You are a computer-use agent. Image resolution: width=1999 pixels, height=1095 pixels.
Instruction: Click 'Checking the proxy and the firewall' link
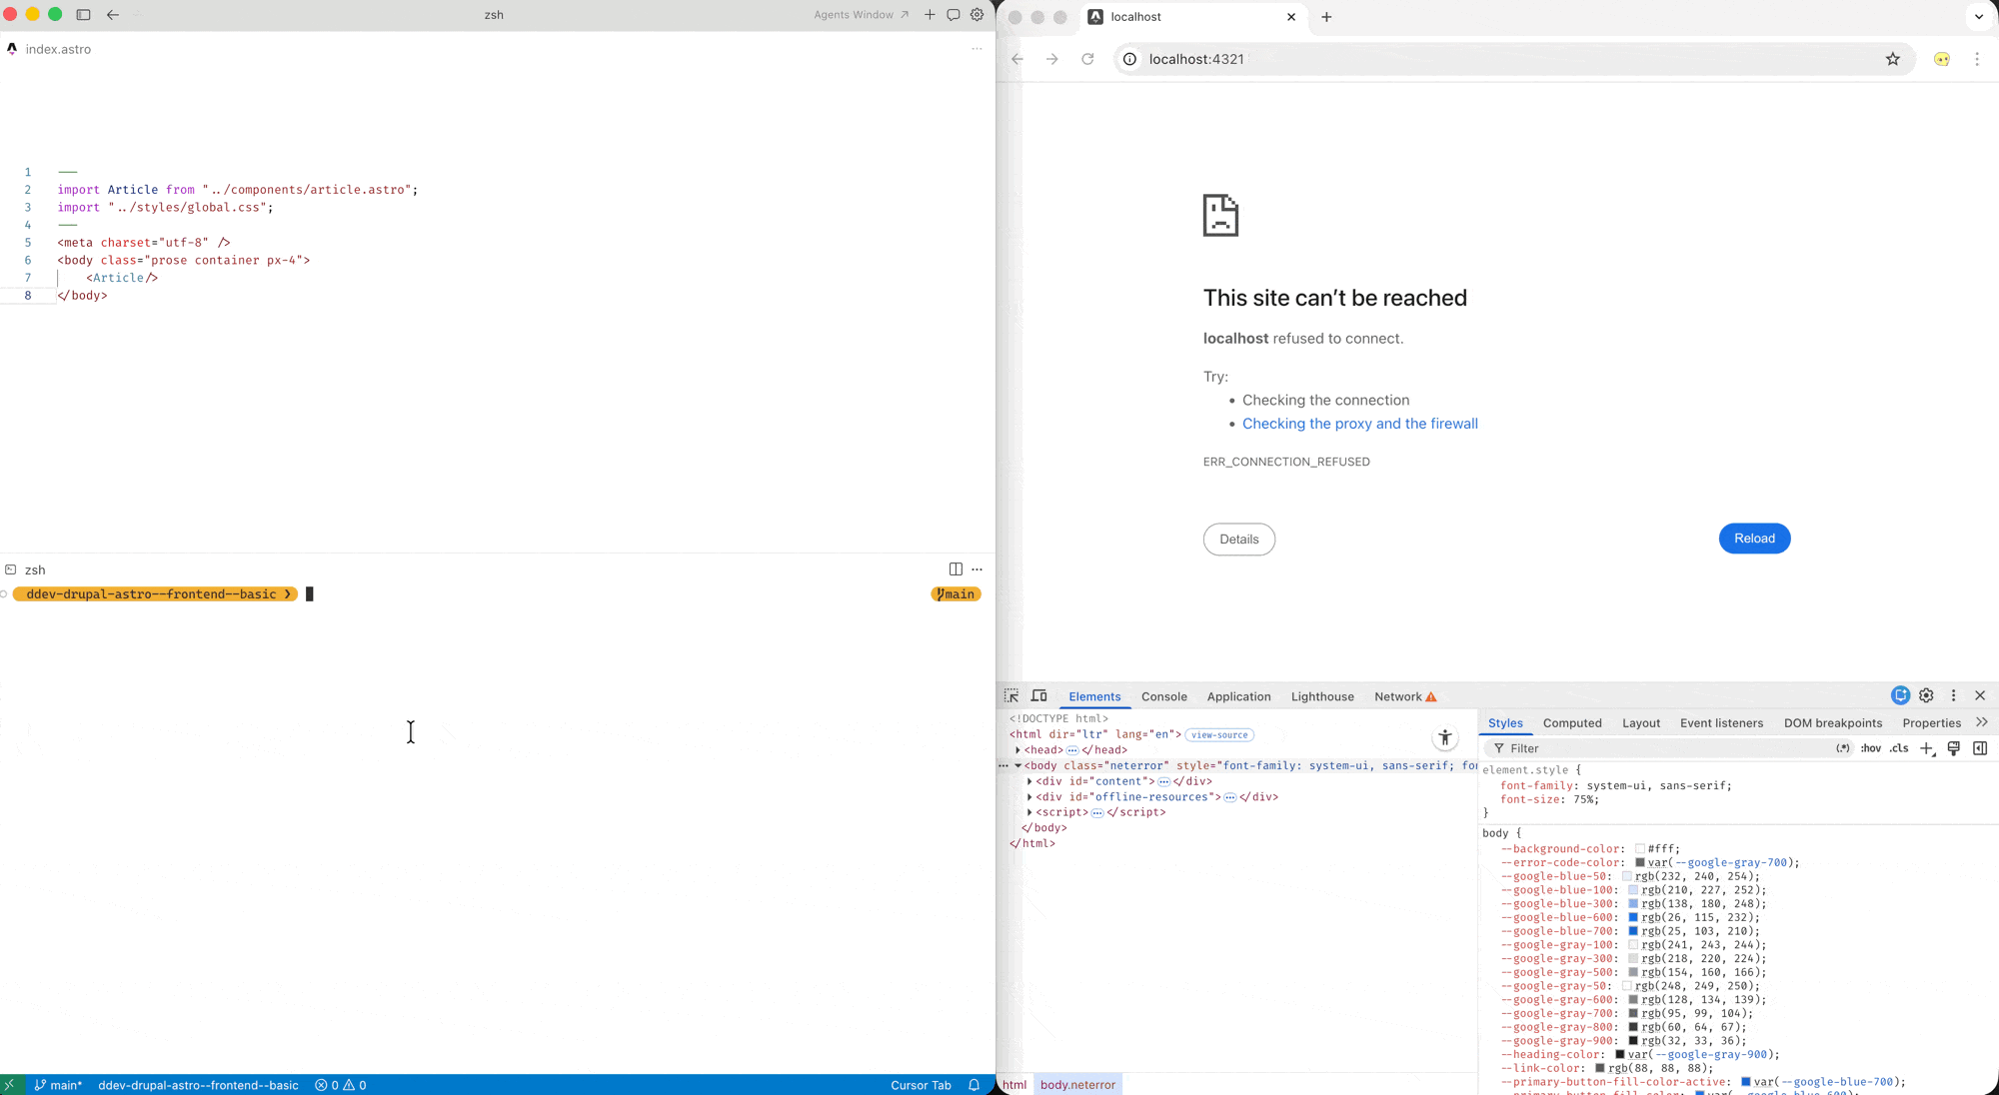1360,424
